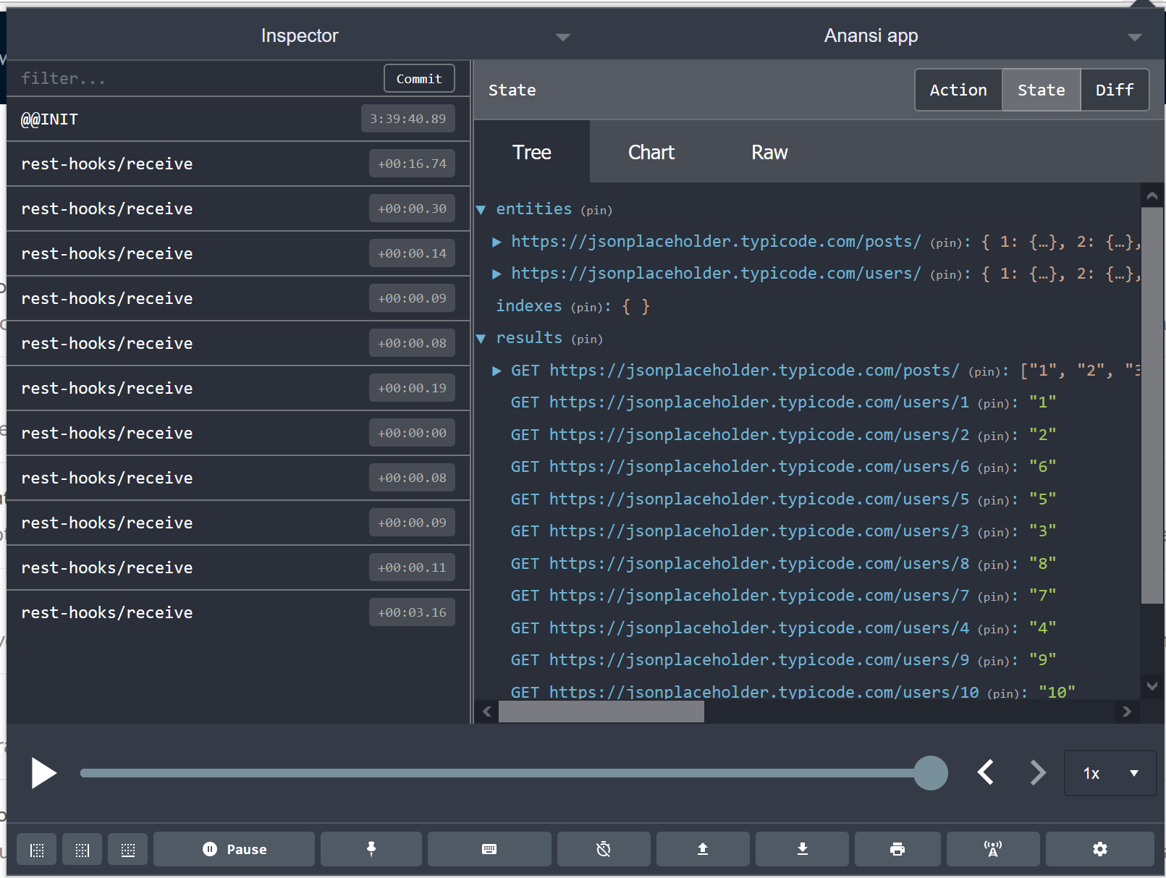Click the import state download icon

click(801, 849)
